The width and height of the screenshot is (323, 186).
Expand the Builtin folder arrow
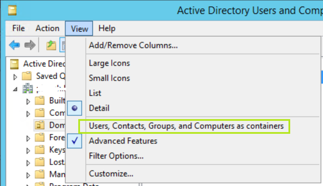[x=28, y=101]
